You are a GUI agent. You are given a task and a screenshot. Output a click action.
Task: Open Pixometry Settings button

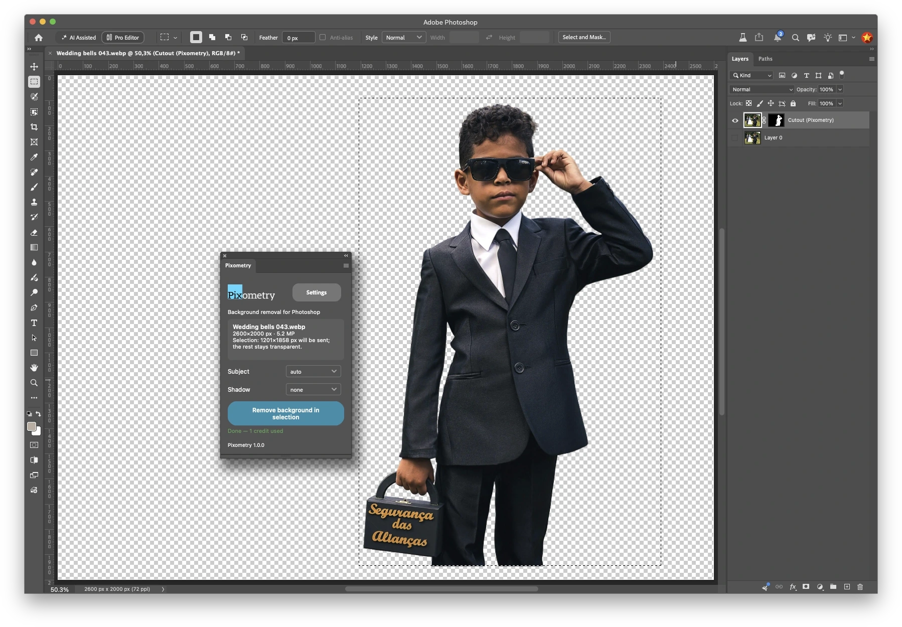click(316, 292)
